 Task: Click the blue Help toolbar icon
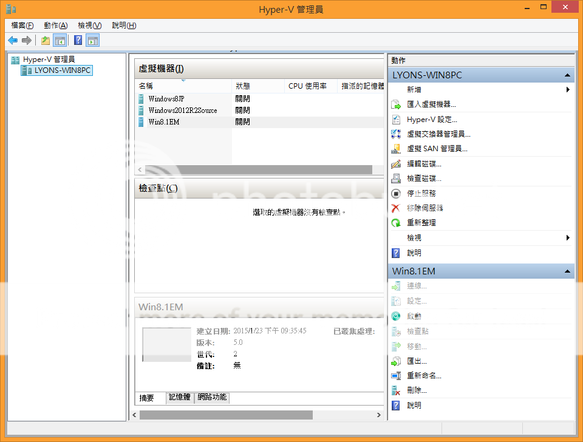[x=78, y=41]
